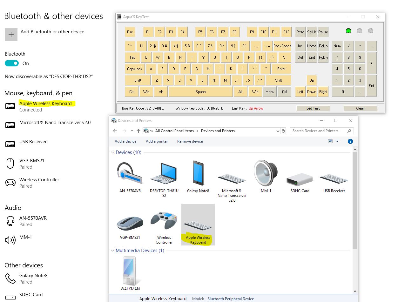Click the Space key in KeyTest

point(200,92)
